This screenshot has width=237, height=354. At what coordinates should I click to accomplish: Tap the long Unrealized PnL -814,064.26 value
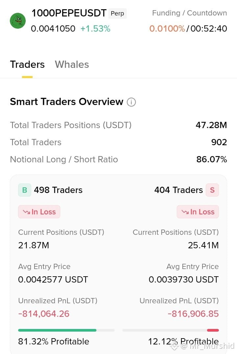44,314
